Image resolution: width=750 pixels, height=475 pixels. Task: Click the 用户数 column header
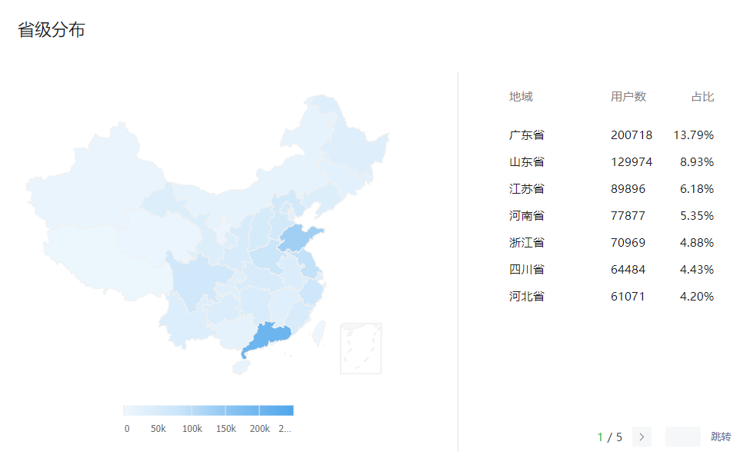tap(628, 97)
